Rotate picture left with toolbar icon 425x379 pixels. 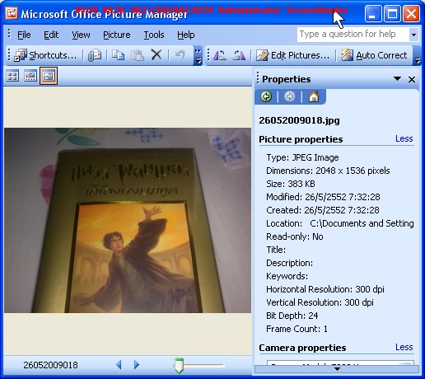220,55
